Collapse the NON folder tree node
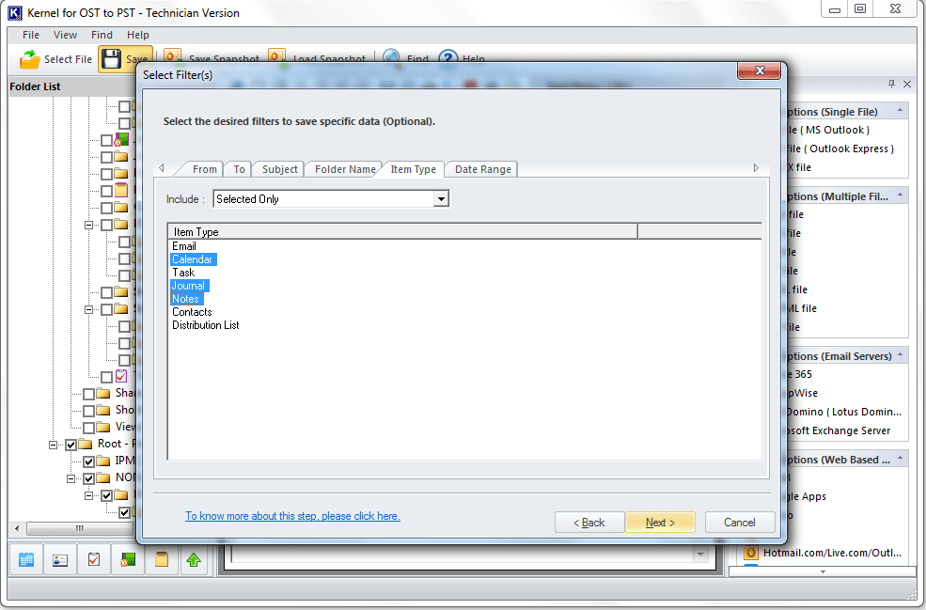The width and height of the screenshot is (926, 610). click(71, 478)
